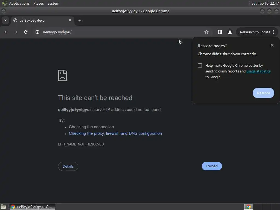
Task: Open the Places menu
Action: (38, 3)
